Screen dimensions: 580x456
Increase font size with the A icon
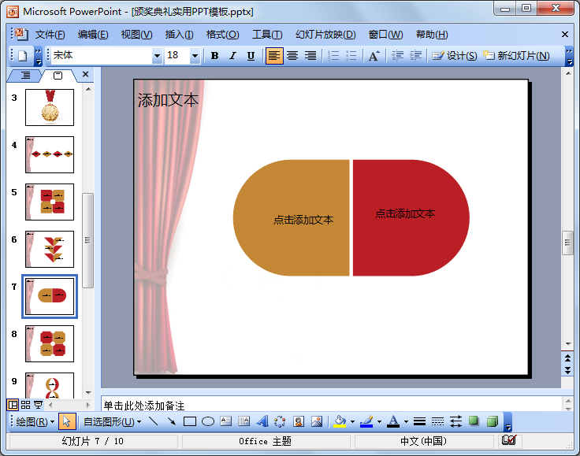click(x=374, y=56)
